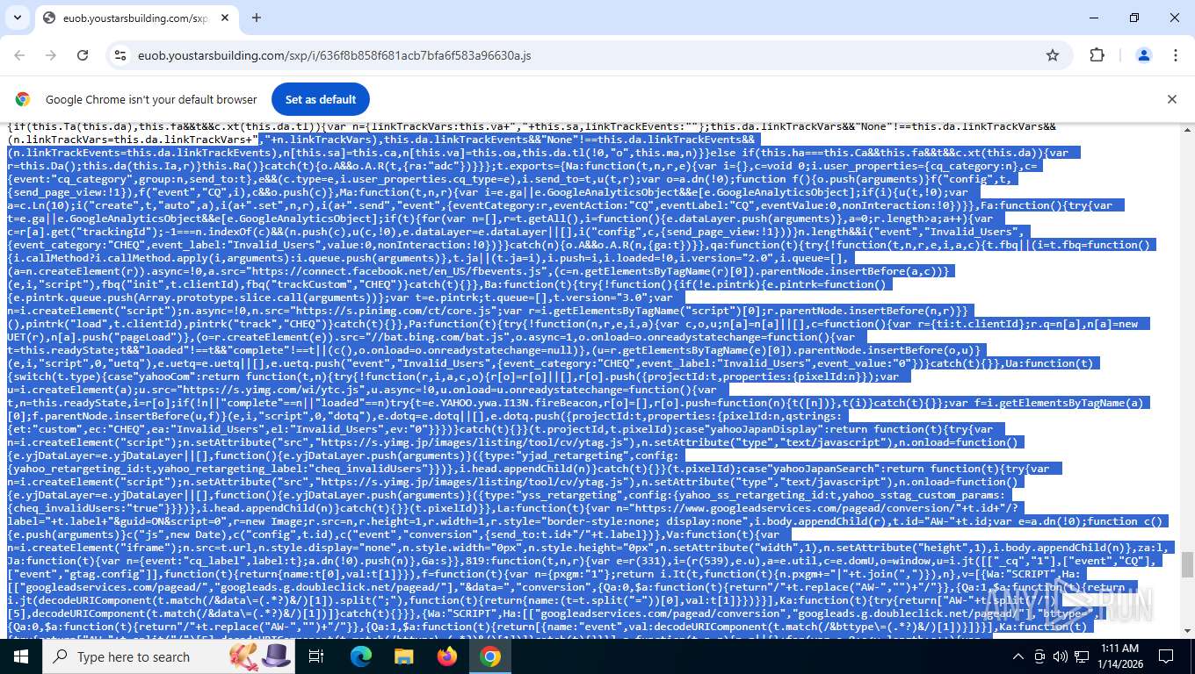Go back to previous page
Screen dimensions: 1195x674
click(19, 55)
